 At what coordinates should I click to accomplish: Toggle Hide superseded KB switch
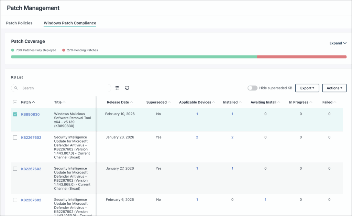(252, 88)
